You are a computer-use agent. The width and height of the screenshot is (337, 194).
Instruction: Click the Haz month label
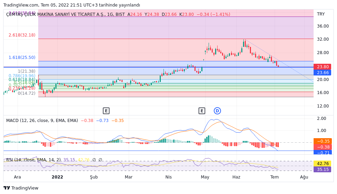tap(236, 177)
